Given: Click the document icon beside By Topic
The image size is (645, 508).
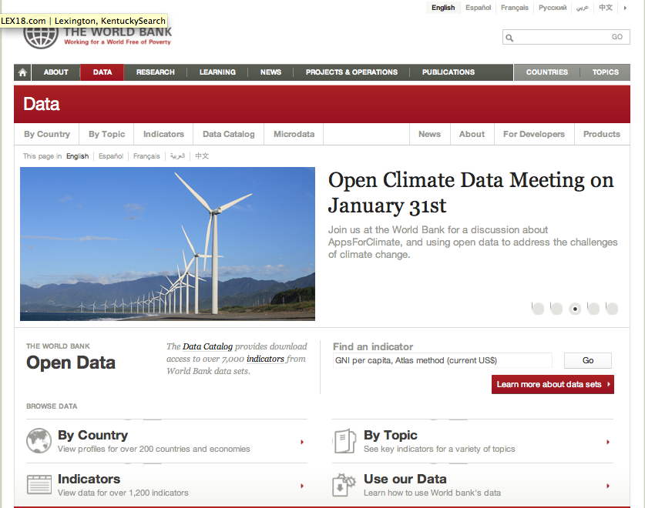Looking at the screenshot, I should click(x=344, y=441).
